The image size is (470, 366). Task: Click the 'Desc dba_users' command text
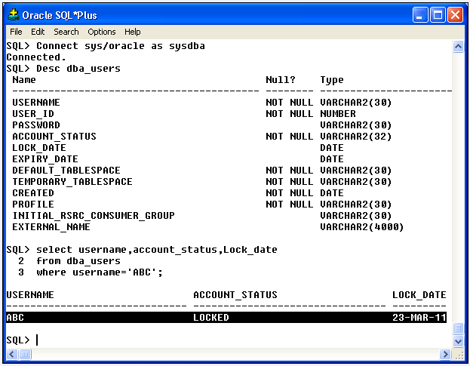78,69
